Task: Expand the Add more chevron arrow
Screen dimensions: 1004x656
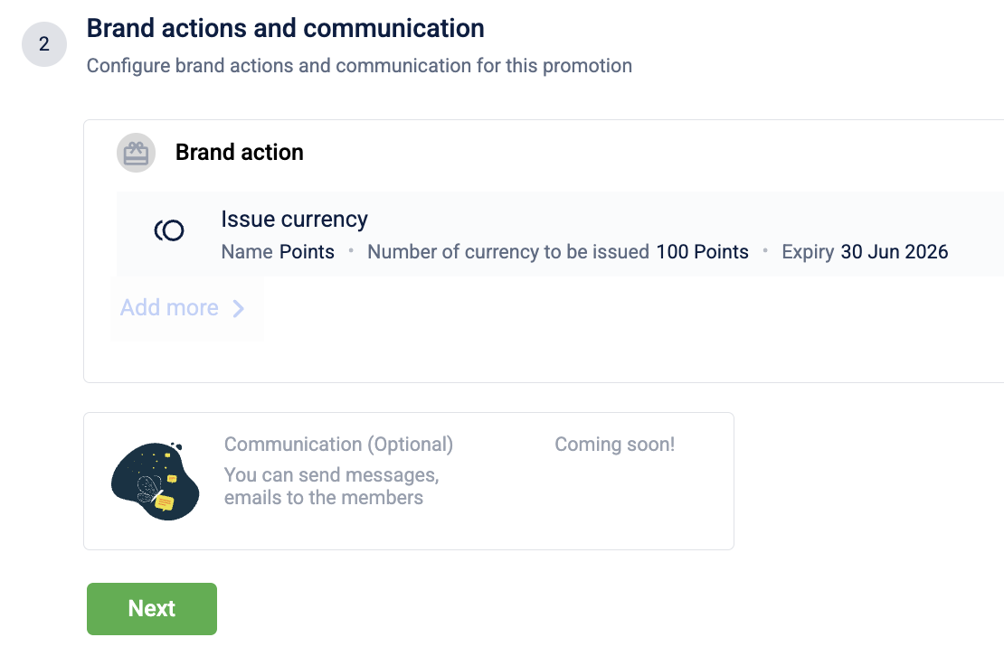Action: pyautogui.click(x=239, y=308)
